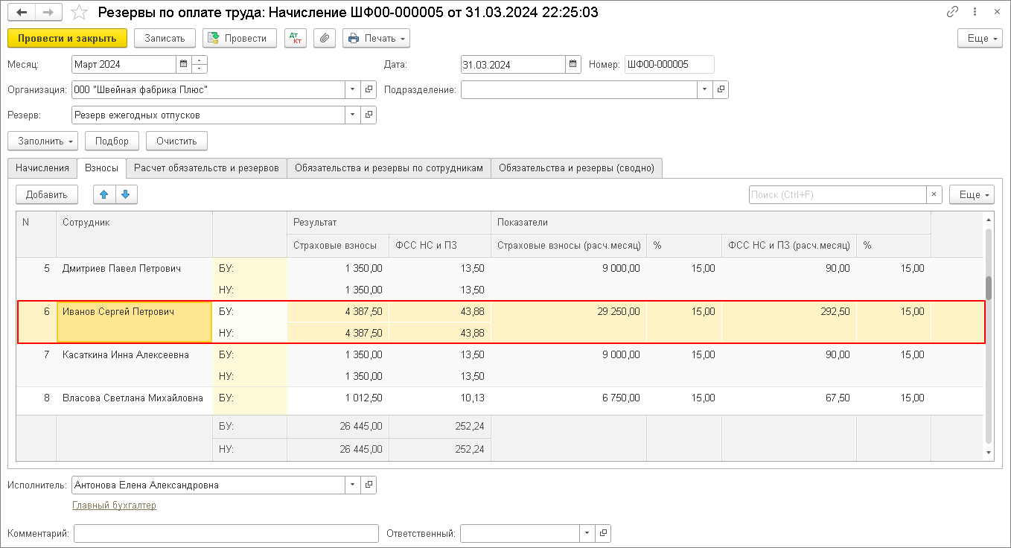
Task: Move row up with blue arrow
Action: pyautogui.click(x=103, y=194)
